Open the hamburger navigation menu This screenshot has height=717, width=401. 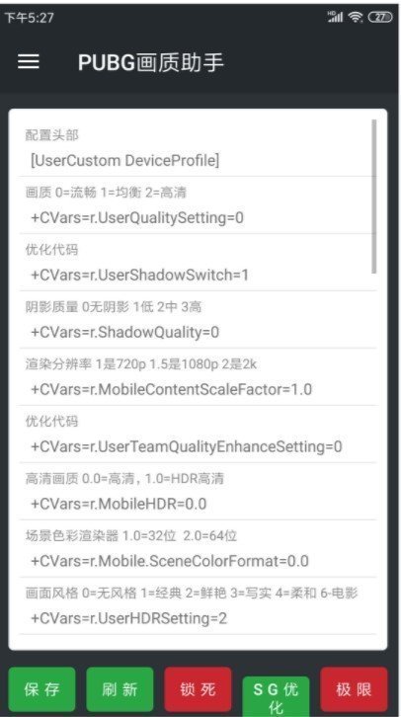tap(29, 62)
